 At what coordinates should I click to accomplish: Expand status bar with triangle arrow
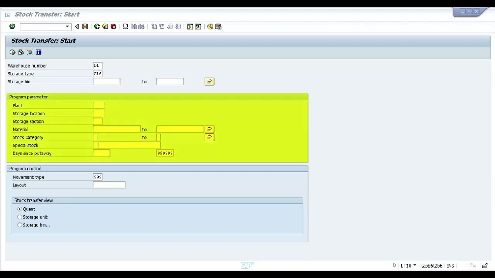(394, 266)
